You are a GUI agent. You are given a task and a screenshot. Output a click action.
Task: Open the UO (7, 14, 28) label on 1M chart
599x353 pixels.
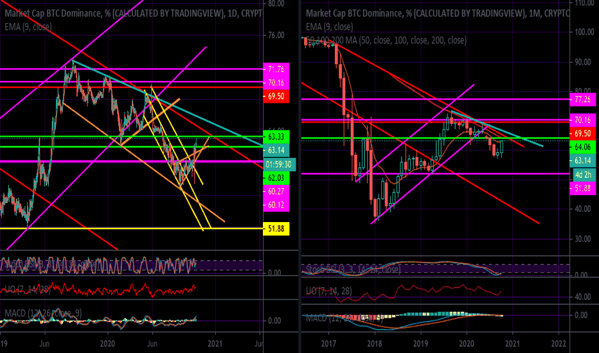pyautogui.click(x=329, y=291)
